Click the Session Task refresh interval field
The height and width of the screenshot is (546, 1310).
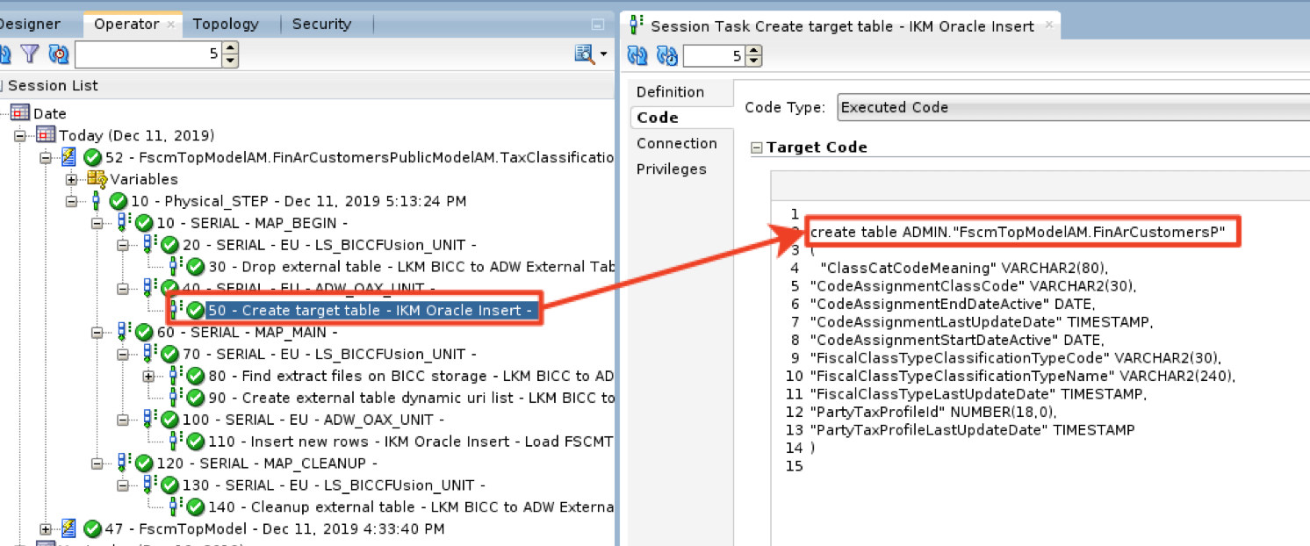pyautogui.click(x=715, y=56)
